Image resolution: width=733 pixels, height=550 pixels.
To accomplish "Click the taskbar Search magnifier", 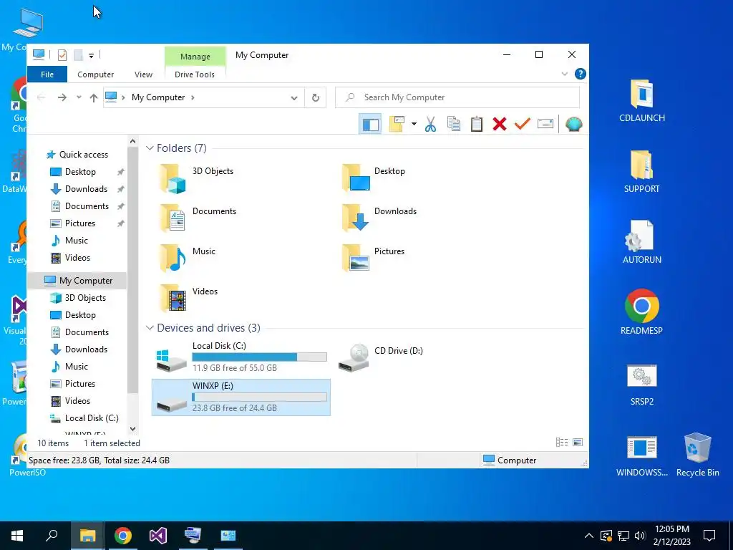I will (52, 536).
